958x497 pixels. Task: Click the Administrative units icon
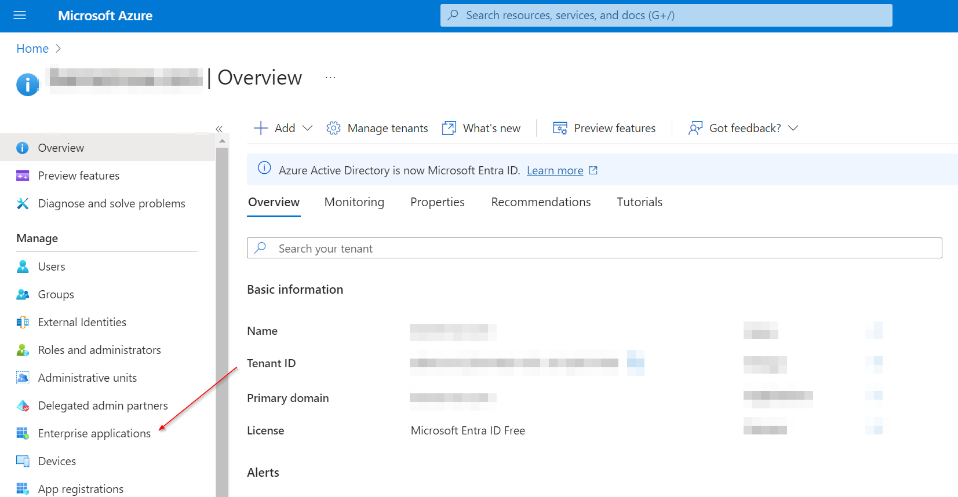coord(23,378)
